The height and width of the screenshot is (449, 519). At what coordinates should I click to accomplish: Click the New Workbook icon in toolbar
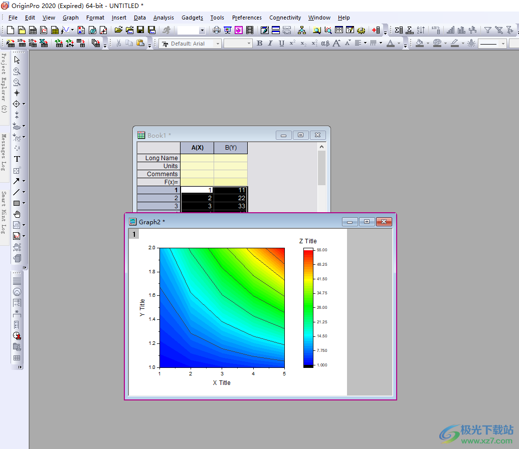[x=33, y=31]
